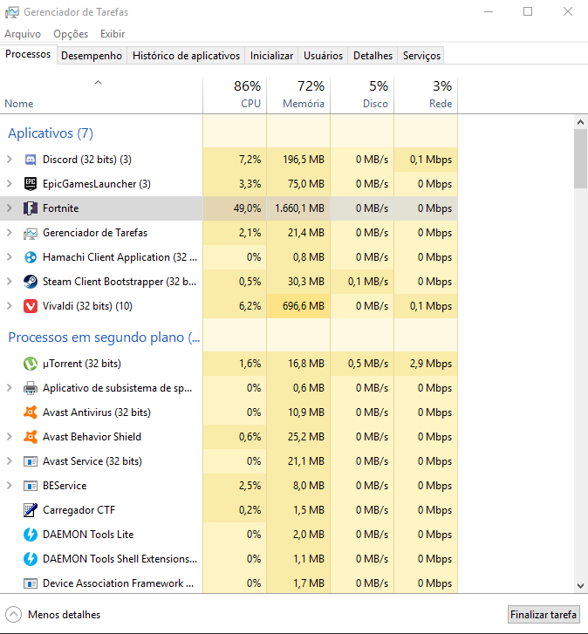
Task: Click the Steam Client Bootstrapper icon
Action: pyautogui.click(x=31, y=282)
